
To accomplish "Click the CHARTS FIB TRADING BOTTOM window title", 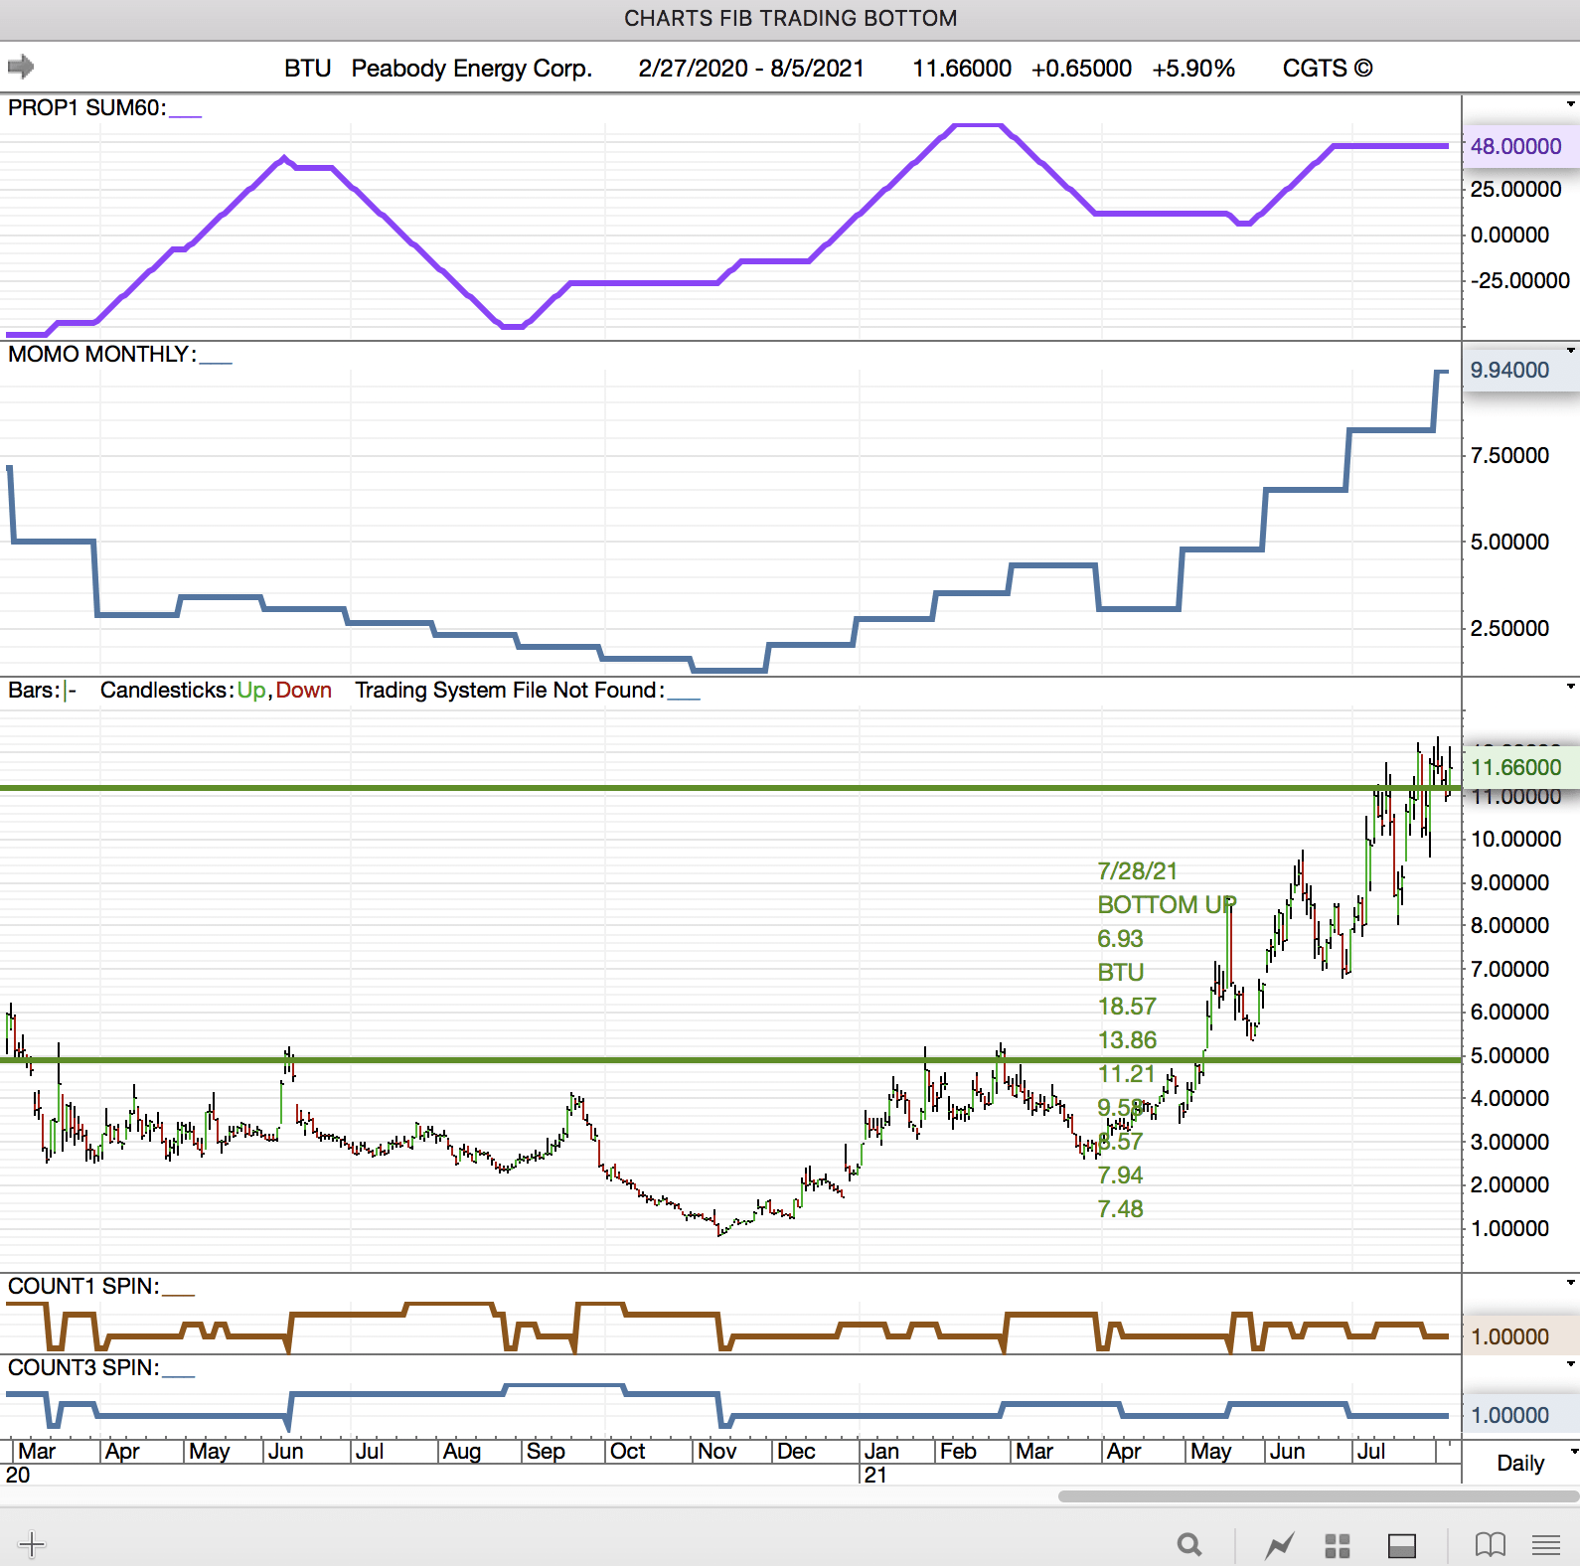I will (x=790, y=19).
